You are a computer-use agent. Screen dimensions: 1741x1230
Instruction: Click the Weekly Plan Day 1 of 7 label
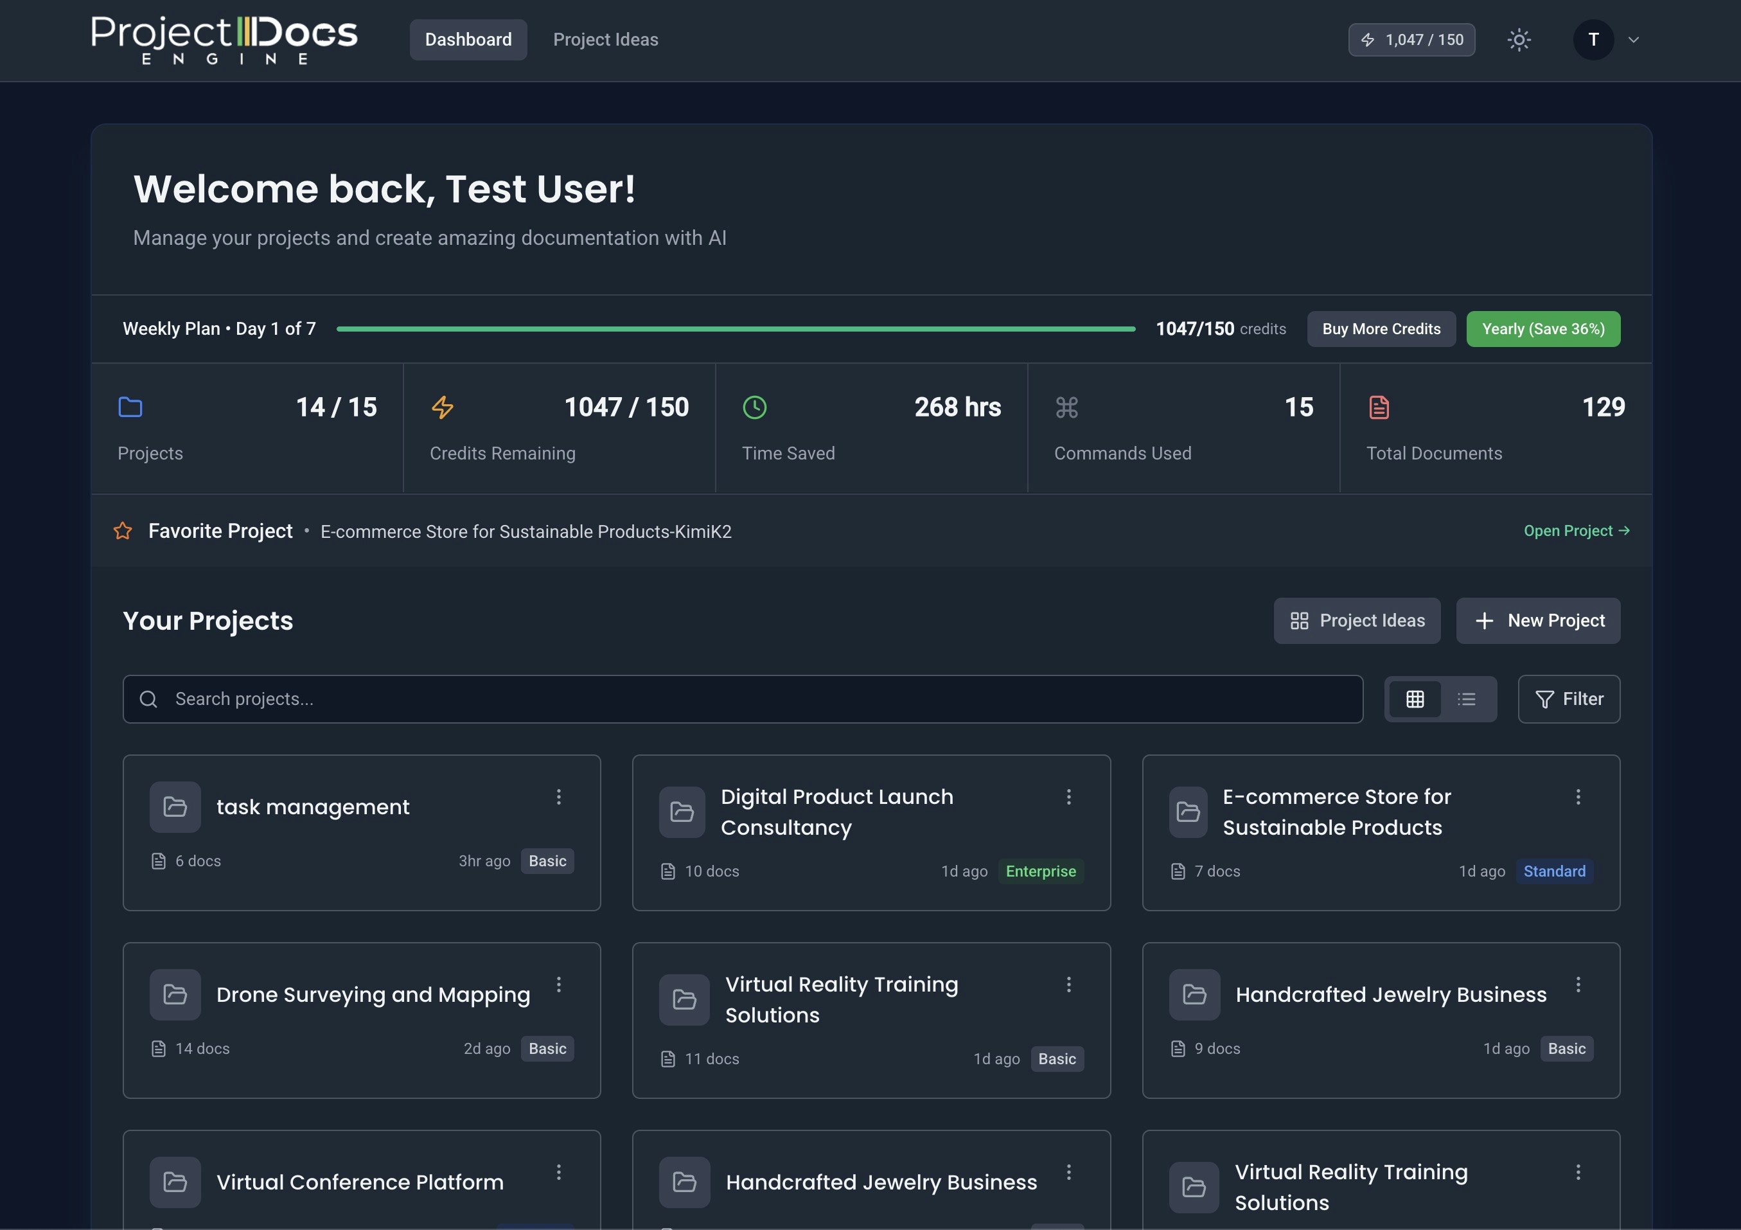coord(219,329)
